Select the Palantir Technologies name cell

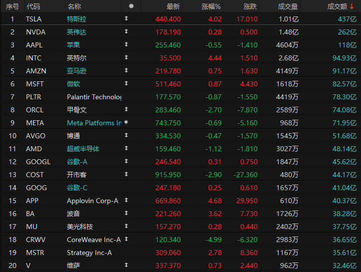[94, 97]
